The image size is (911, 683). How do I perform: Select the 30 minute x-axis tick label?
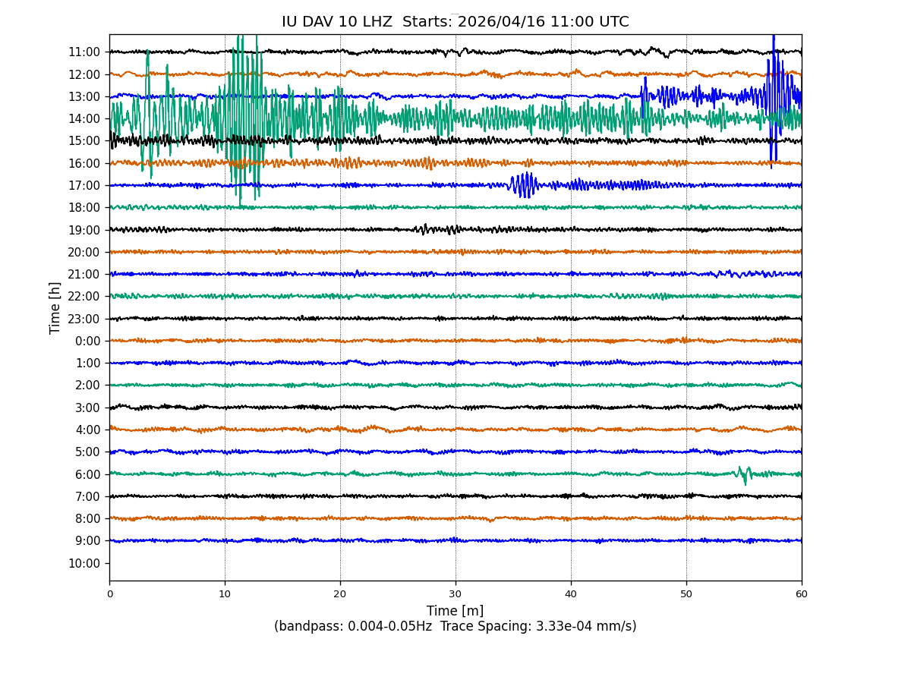(455, 594)
